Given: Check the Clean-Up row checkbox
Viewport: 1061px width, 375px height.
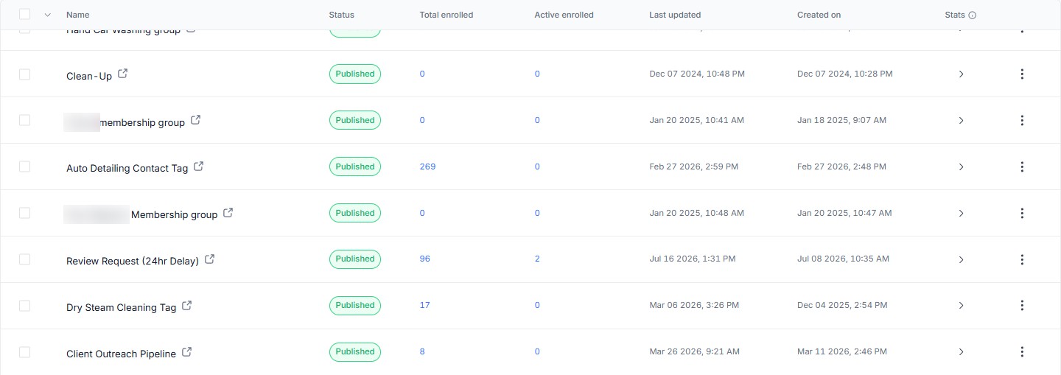Looking at the screenshot, I should (x=25, y=74).
